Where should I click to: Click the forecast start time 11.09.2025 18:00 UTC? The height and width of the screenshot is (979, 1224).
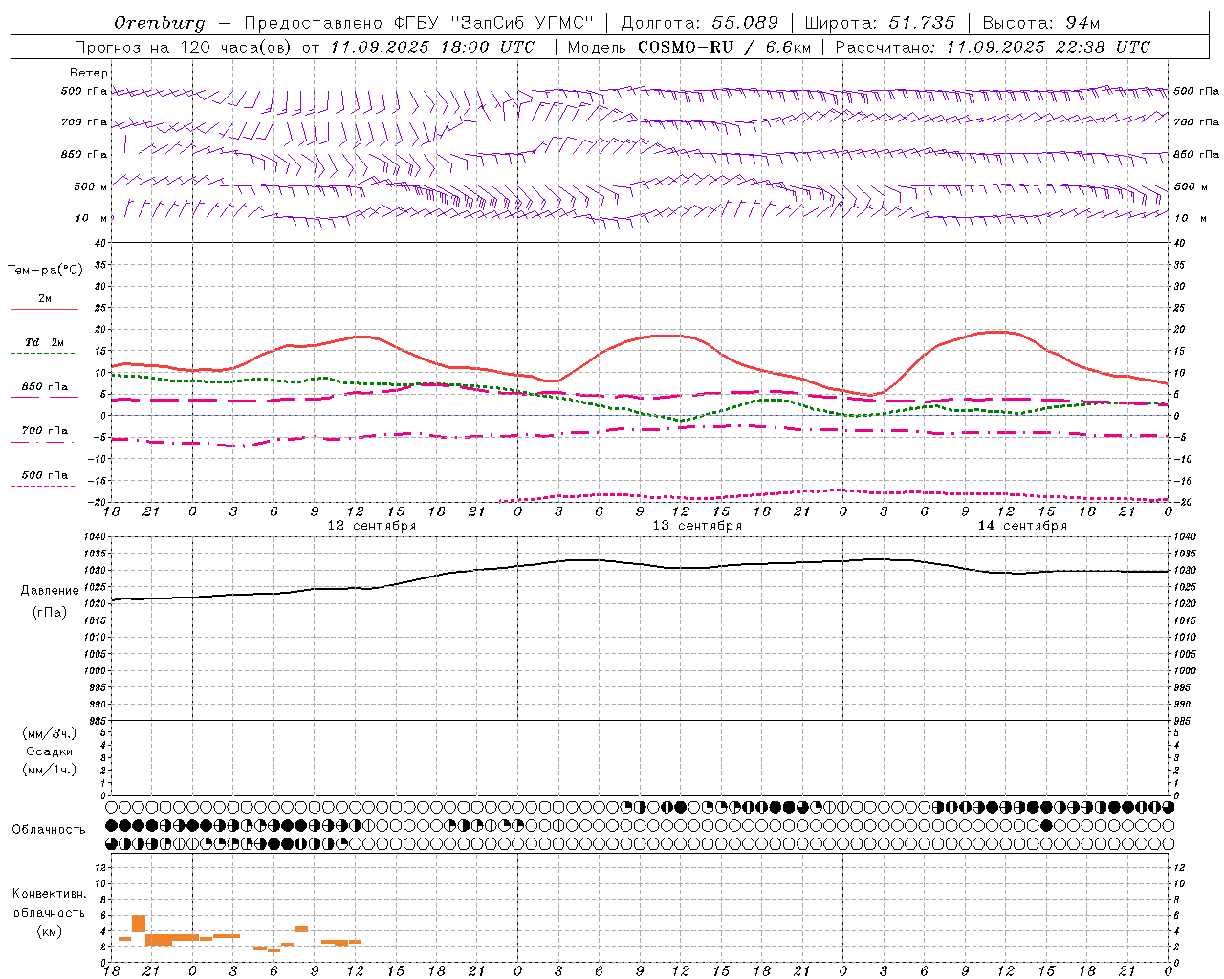coord(432,47)
